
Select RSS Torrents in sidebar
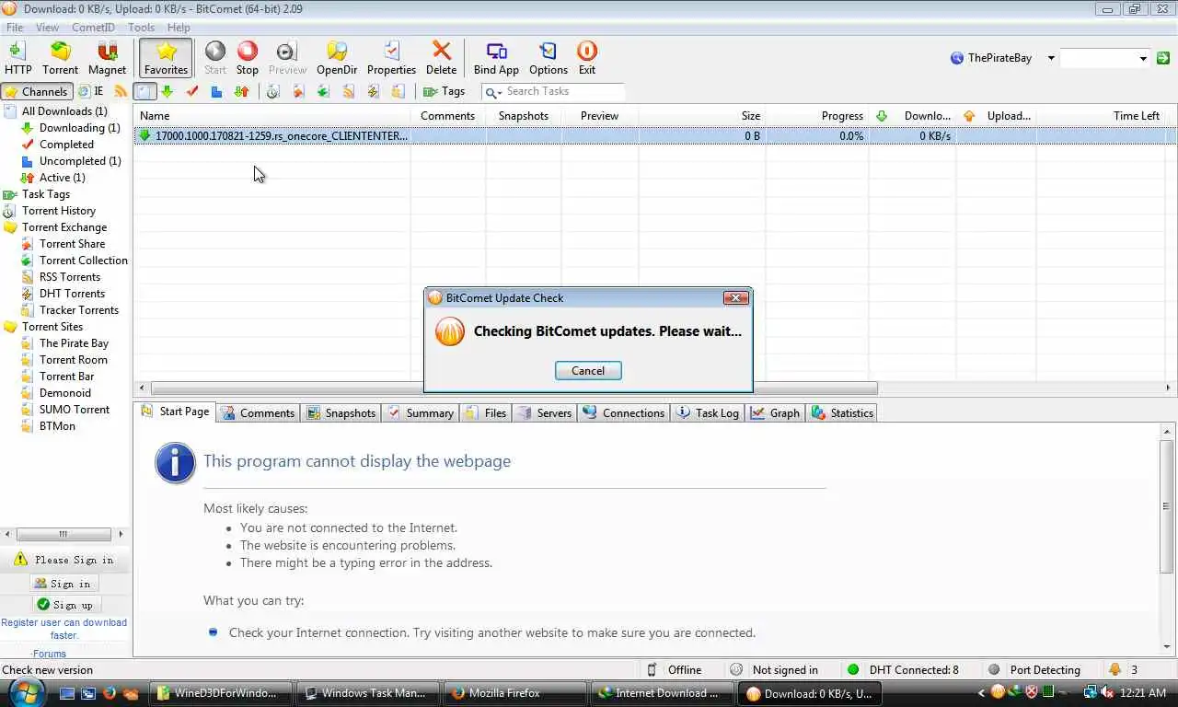coord(70,277)
